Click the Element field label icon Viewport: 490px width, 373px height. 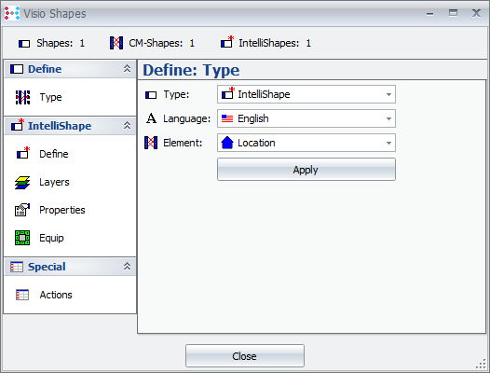[151, 143]
